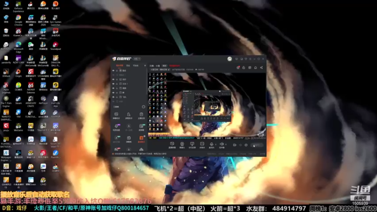Switch to the second scene tab
This screenshot has height=212, width=377.
(128, 65)
